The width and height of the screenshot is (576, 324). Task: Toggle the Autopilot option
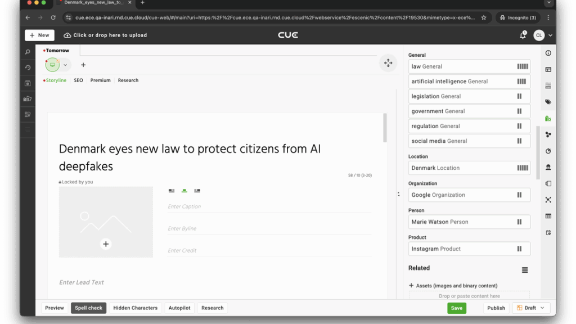(x=179, y=308)
